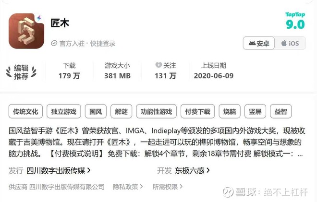Viewport: 317px width, 202px height.
Task: Click the 【付费模式说明】 description text
Action: pos(77,154)
